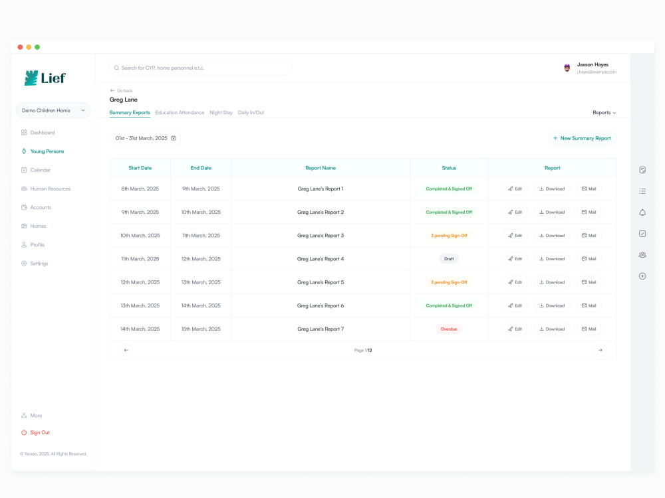Open notifications bell icon

[x=642, y=212]
